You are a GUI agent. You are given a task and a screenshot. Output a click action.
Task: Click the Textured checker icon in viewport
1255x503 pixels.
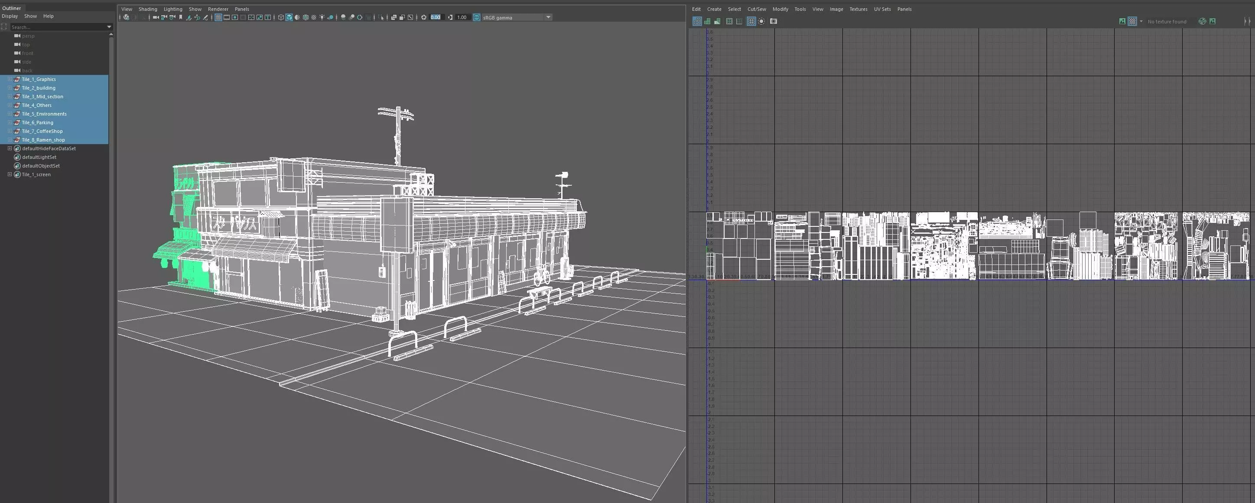[314, 17]
